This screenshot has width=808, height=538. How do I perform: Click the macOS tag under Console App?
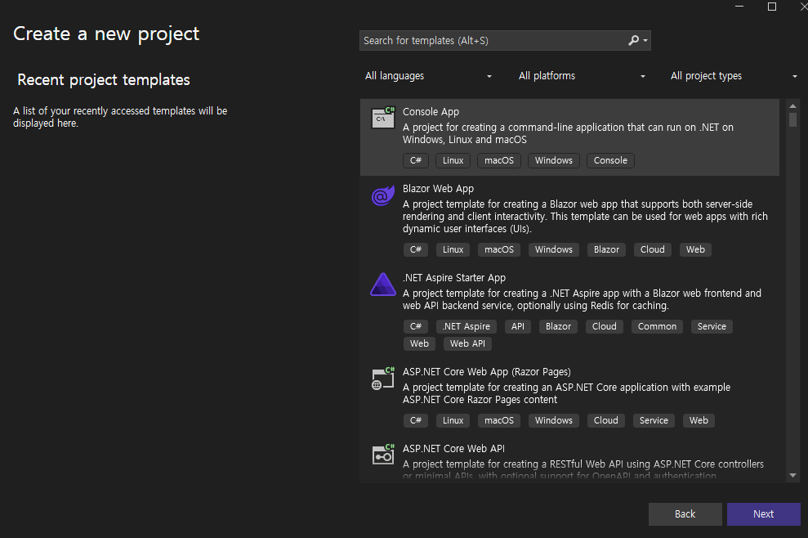pyautogui.click(x=499, y=160)
